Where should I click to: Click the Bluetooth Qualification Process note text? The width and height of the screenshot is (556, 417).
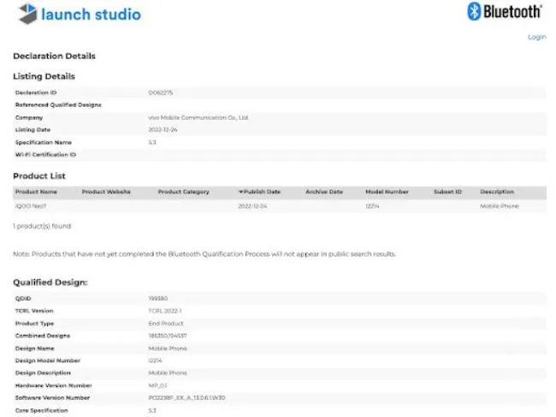(x=204, y=254)
